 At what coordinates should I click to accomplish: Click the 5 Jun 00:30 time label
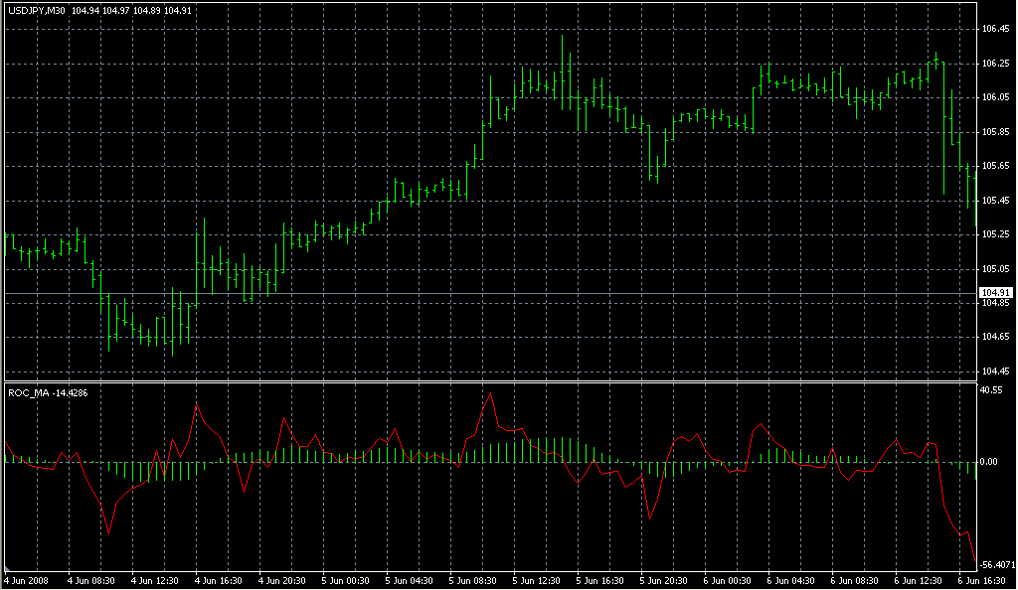click(346, 580)
